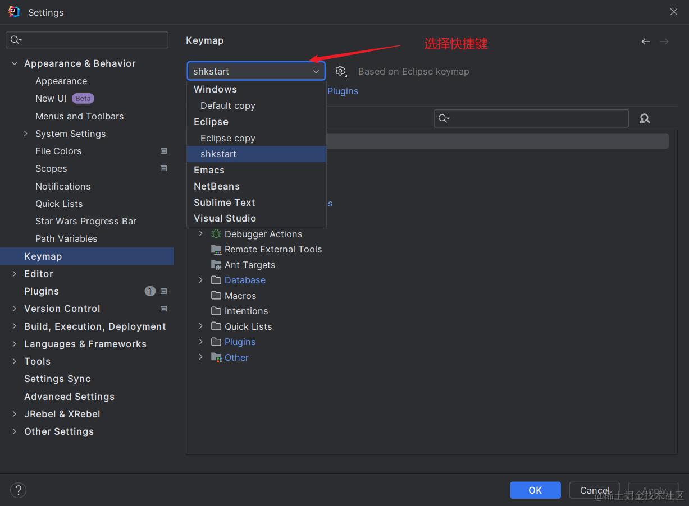Screen dimensions: 689x506
Task: Click search icon in settings search box
Action: 16,40
